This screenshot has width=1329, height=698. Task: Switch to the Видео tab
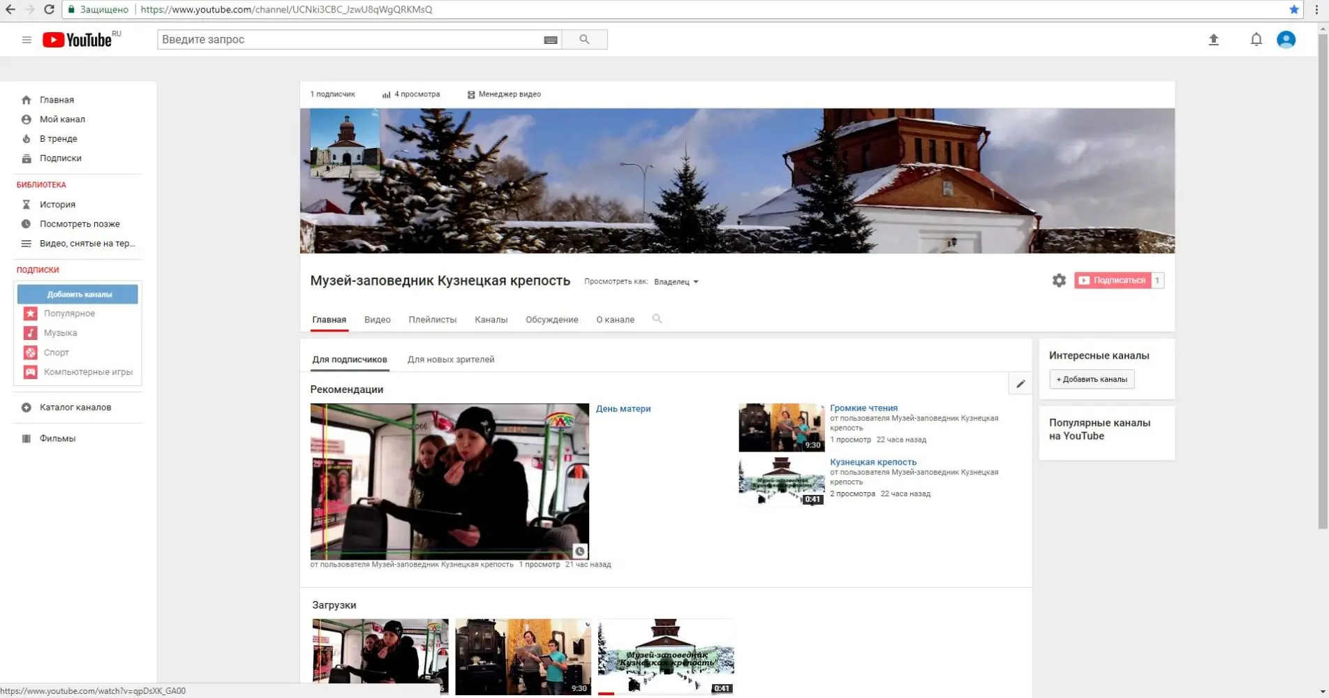(x=377, y=320)
